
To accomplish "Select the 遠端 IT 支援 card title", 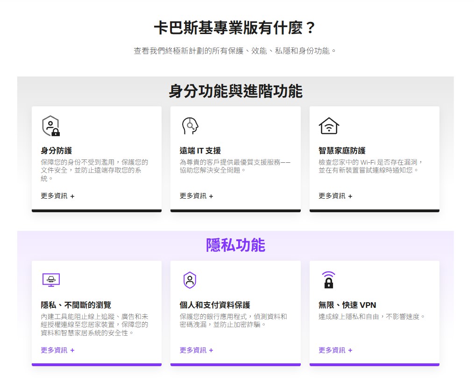I will [200, 151].
